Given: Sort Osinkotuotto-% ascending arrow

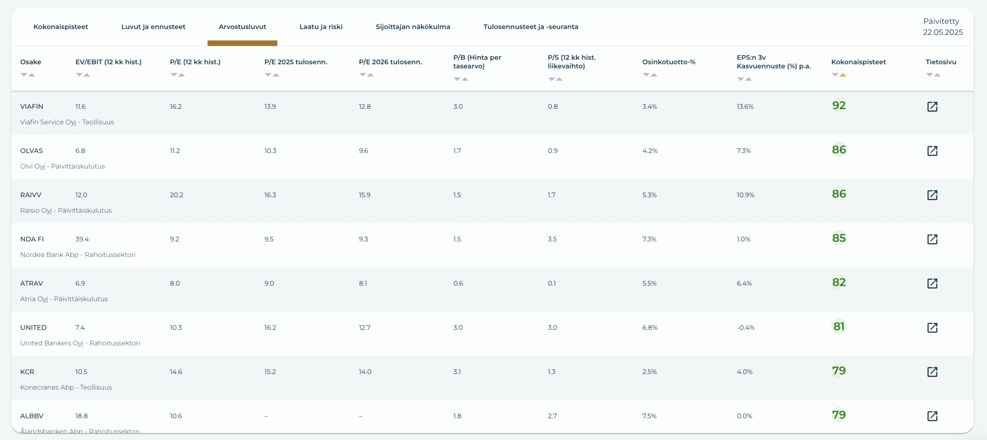Looking at the screenshot, I should [654, 75].
